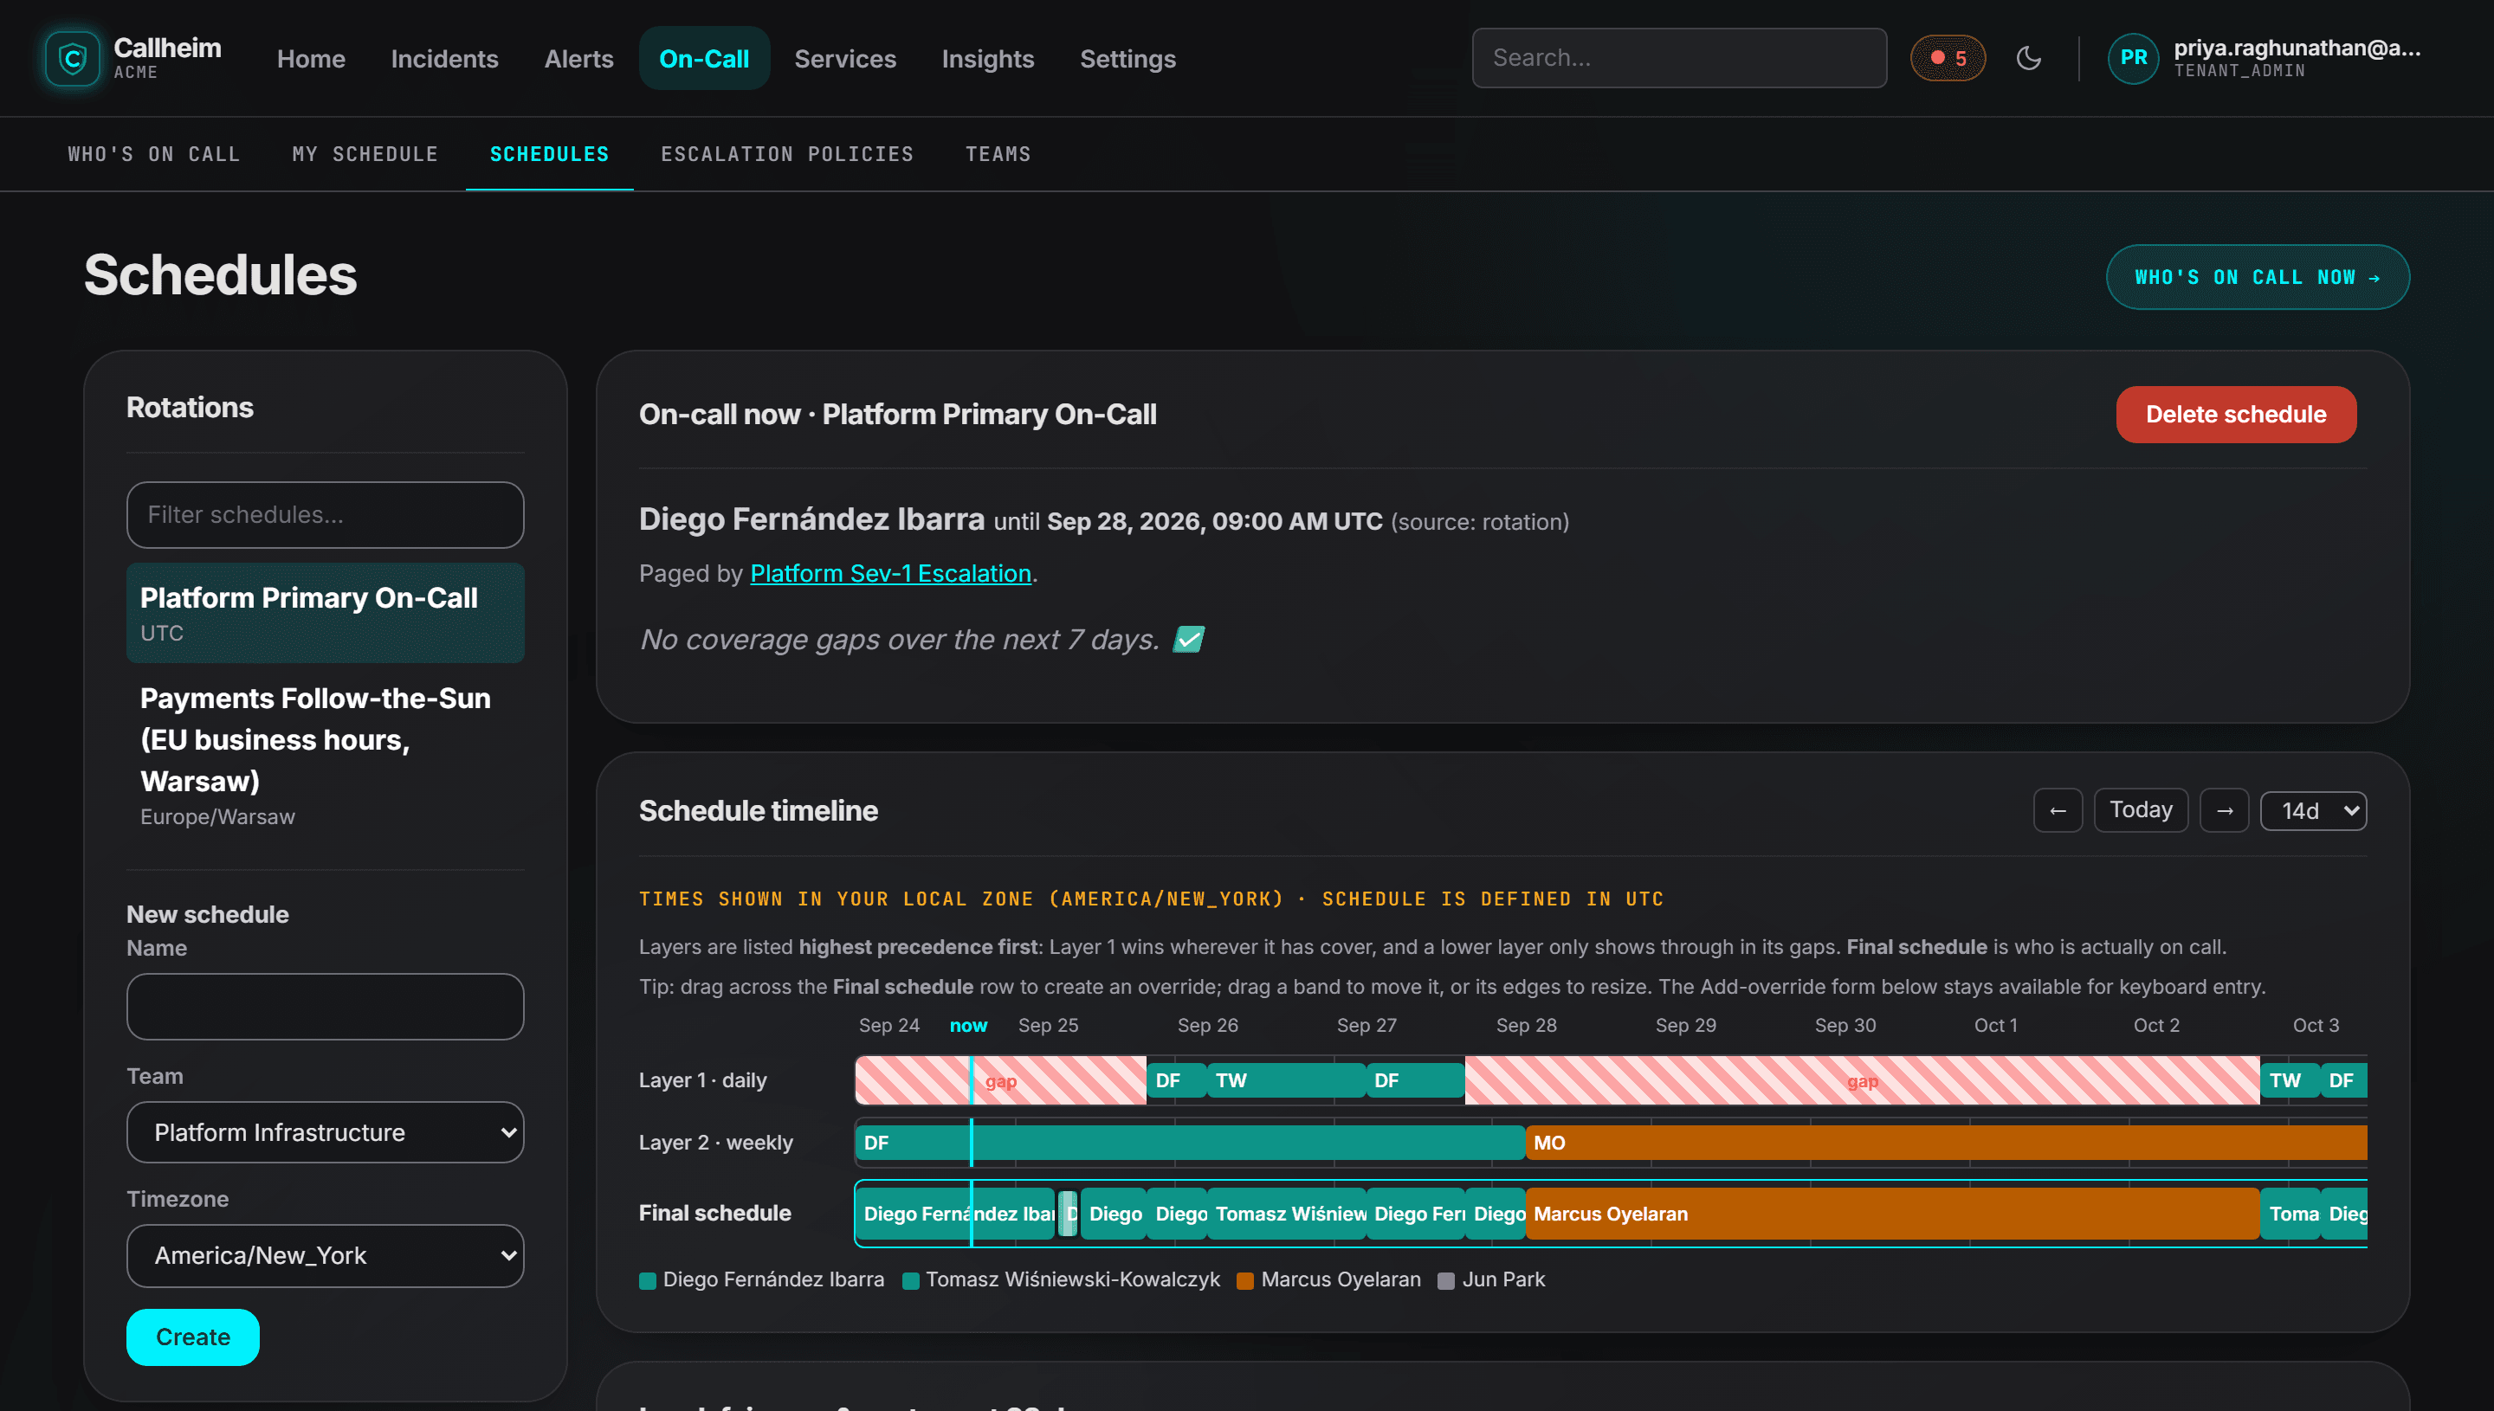Open the alerts badge showing 5
Screen dimensions: 2494x1411
[1948, 58]
